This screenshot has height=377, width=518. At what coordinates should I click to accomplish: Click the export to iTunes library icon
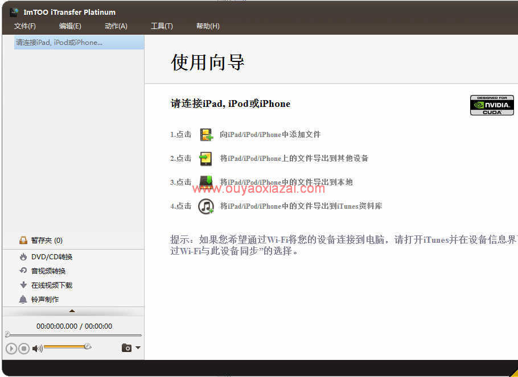pos(206,206)
